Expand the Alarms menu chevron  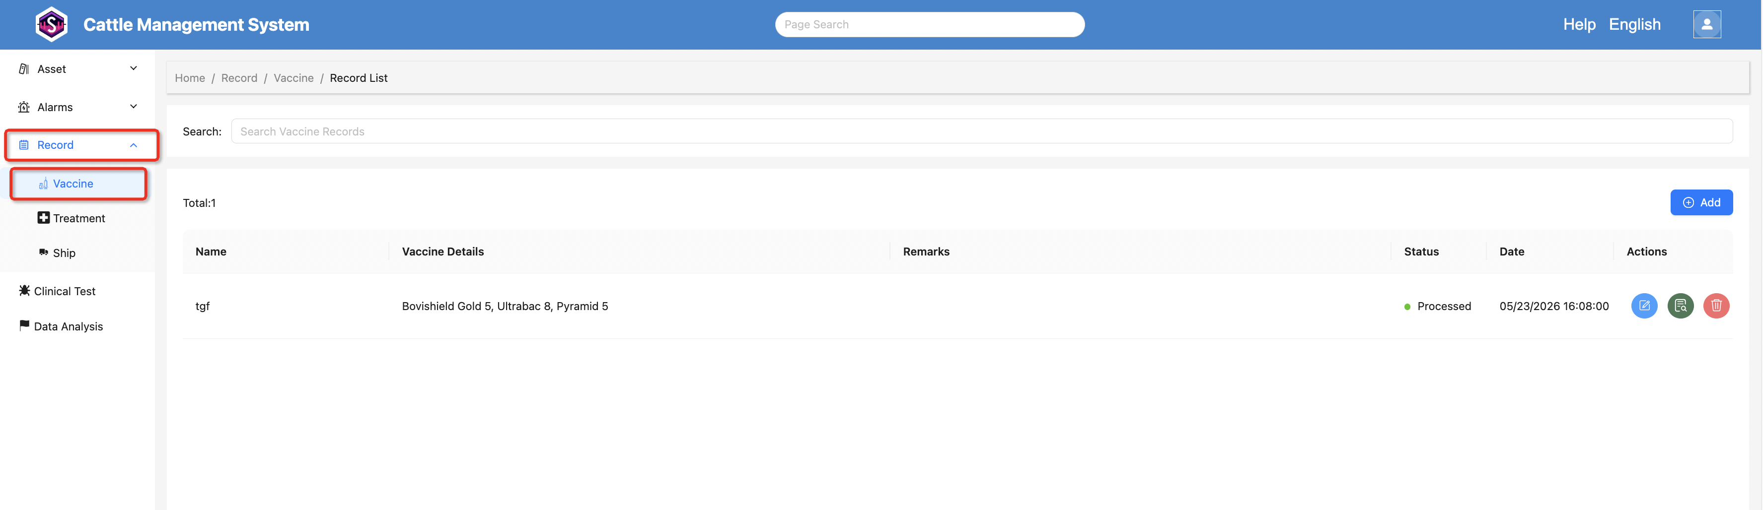pyautogui.click(x=134, y=107)
